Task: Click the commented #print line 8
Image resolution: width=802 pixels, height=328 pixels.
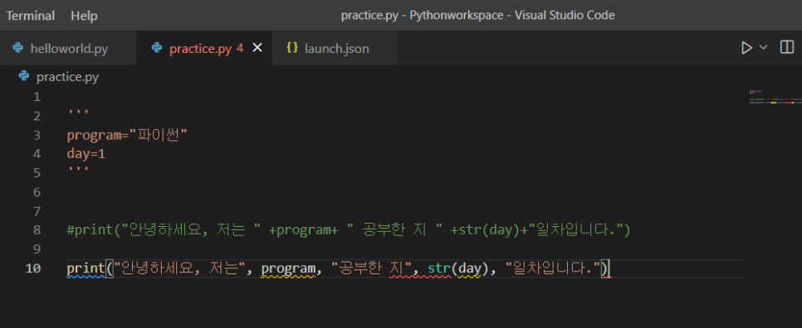Action: click(x=349, y=230)
